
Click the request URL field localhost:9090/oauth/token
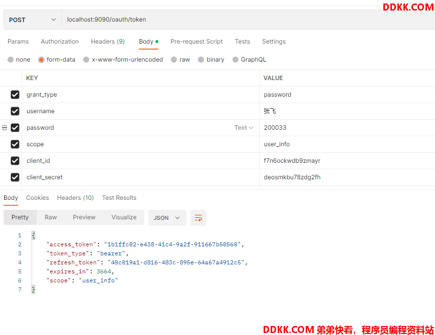click(248, 20)
